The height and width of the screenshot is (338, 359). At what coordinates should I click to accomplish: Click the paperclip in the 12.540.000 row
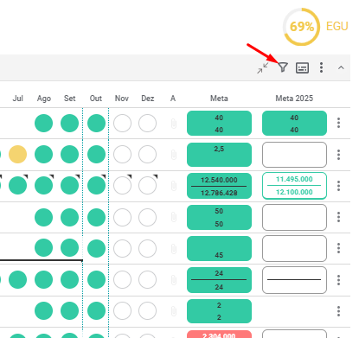174,186
